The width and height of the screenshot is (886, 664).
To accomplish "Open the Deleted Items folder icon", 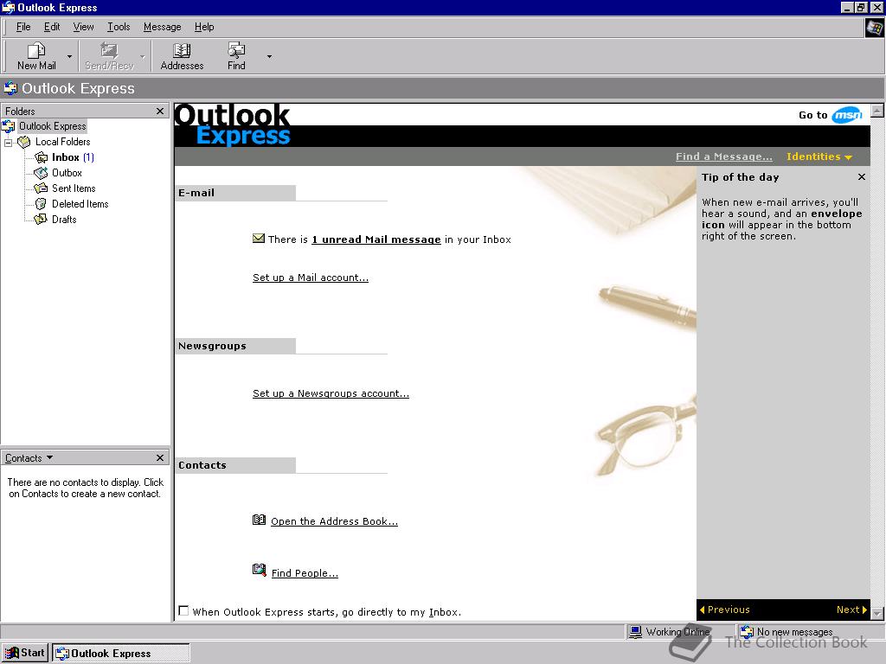I will point(41,204).
